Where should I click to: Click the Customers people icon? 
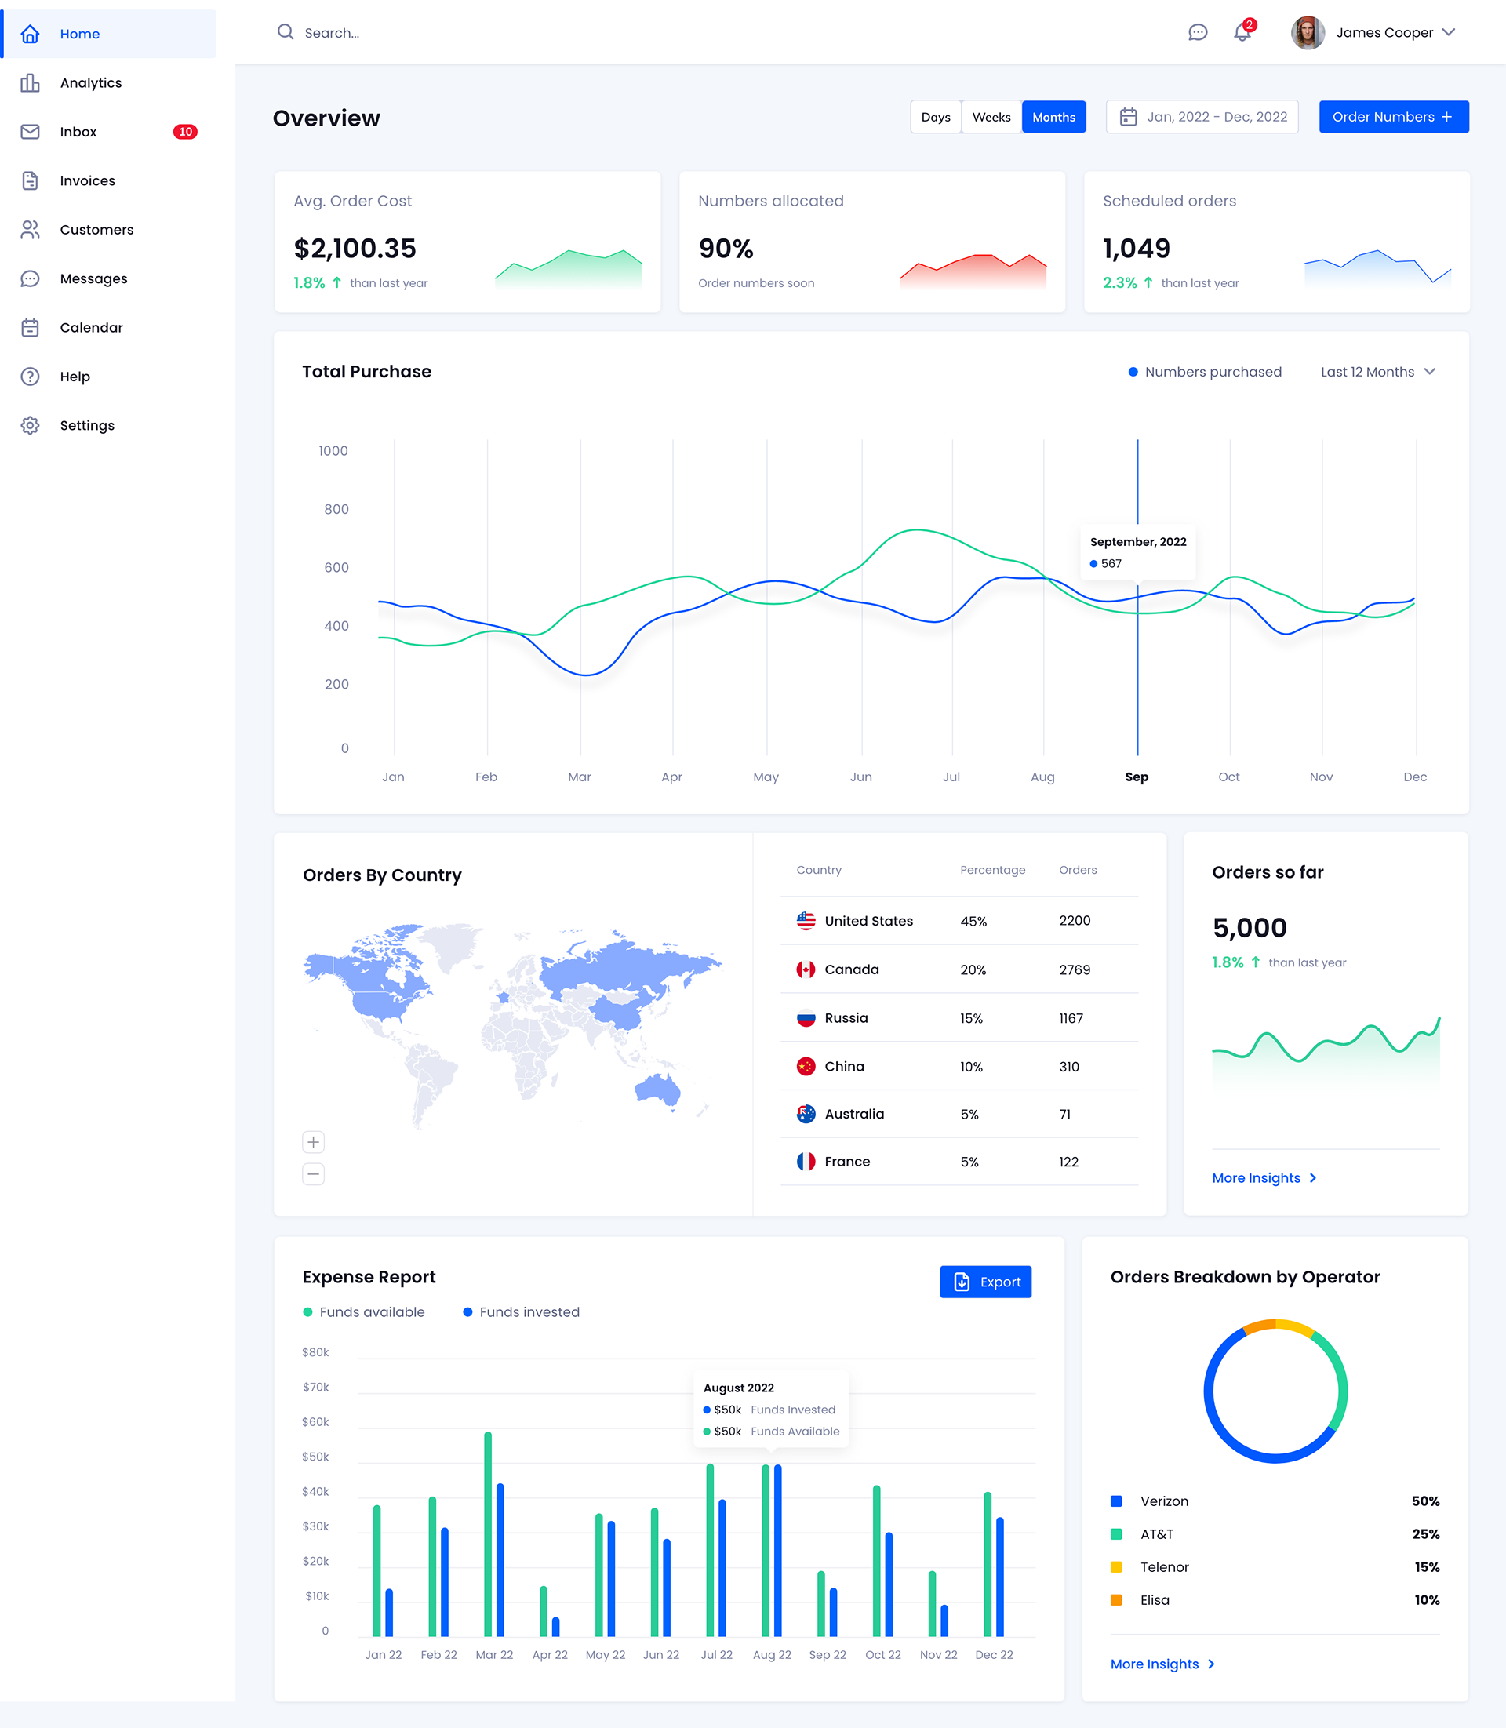click(x=31, y=230)
